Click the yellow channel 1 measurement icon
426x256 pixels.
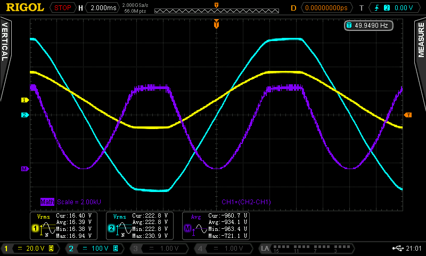tap(35, 228)
